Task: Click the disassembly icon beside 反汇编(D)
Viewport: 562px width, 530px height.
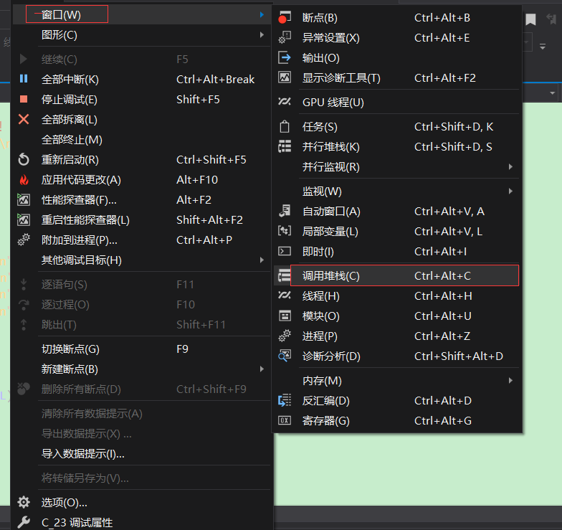Action: 285,400
